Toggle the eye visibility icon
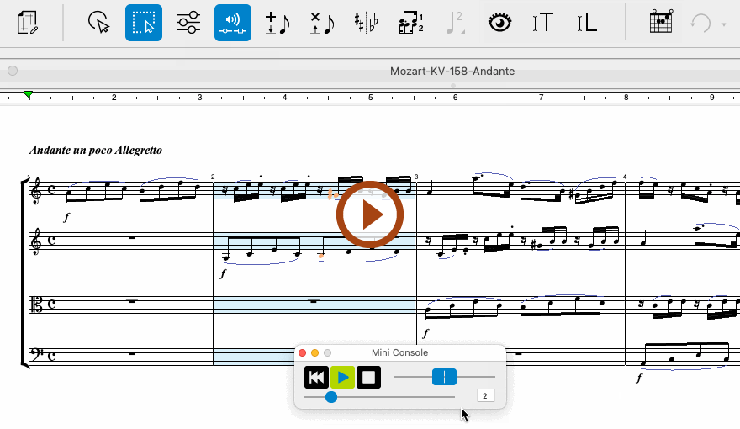Screen dimensions: 740x429 point(499,23)
